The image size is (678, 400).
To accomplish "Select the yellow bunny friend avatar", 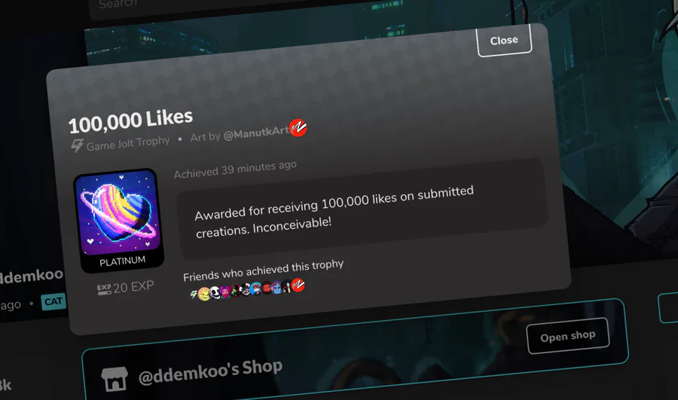I will pos(204,294).
